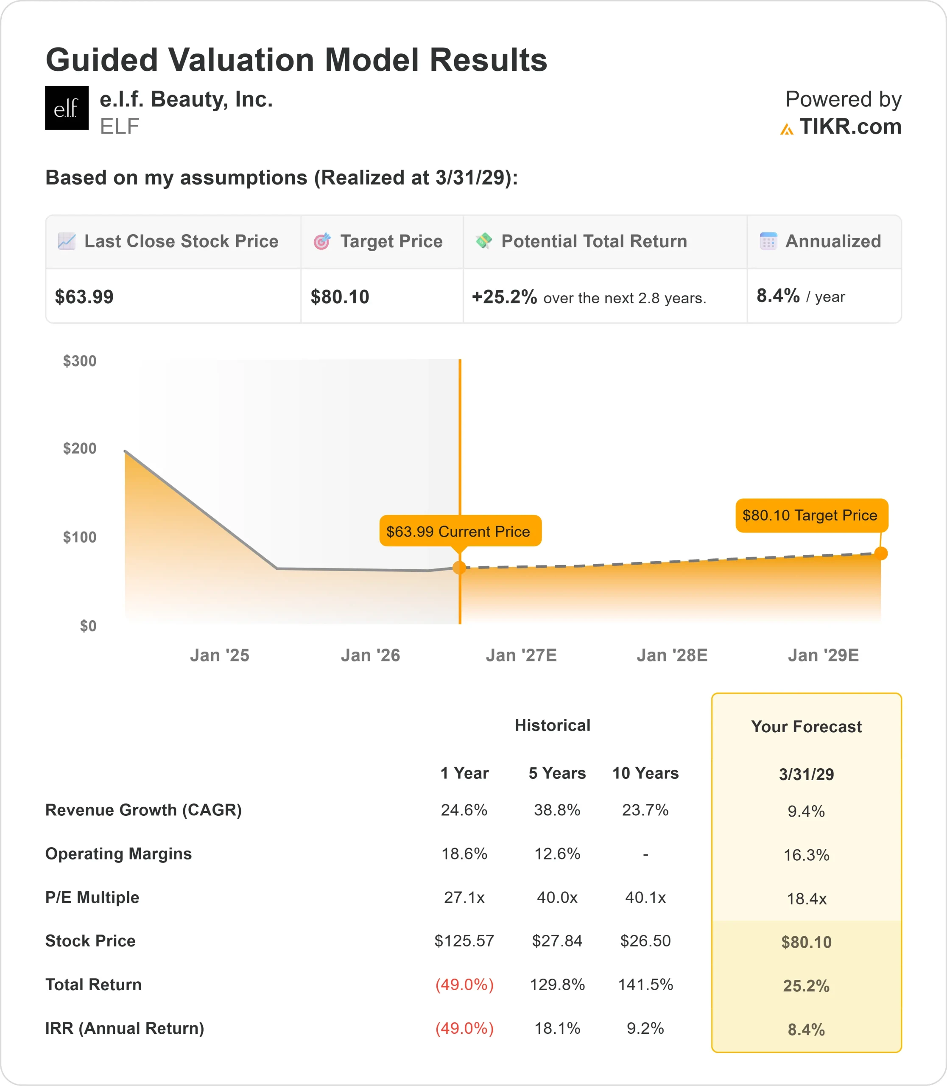Click the Stock Price row label

pos(90,941)
